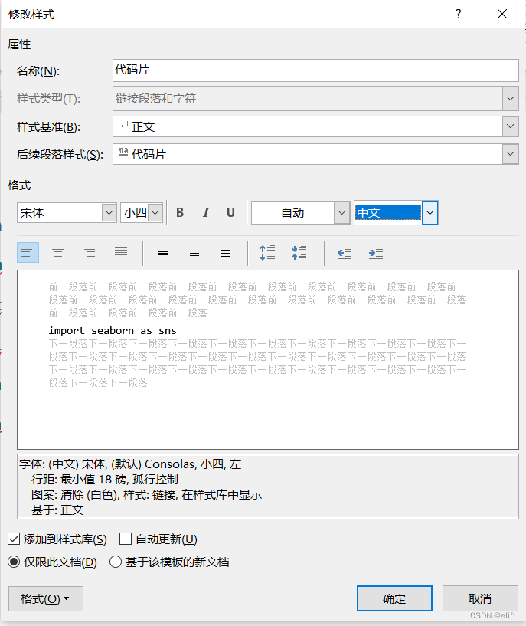Select 基于该模板的新文档 radio button
Viewport: 526px width, 626px height.
point(116,562)
